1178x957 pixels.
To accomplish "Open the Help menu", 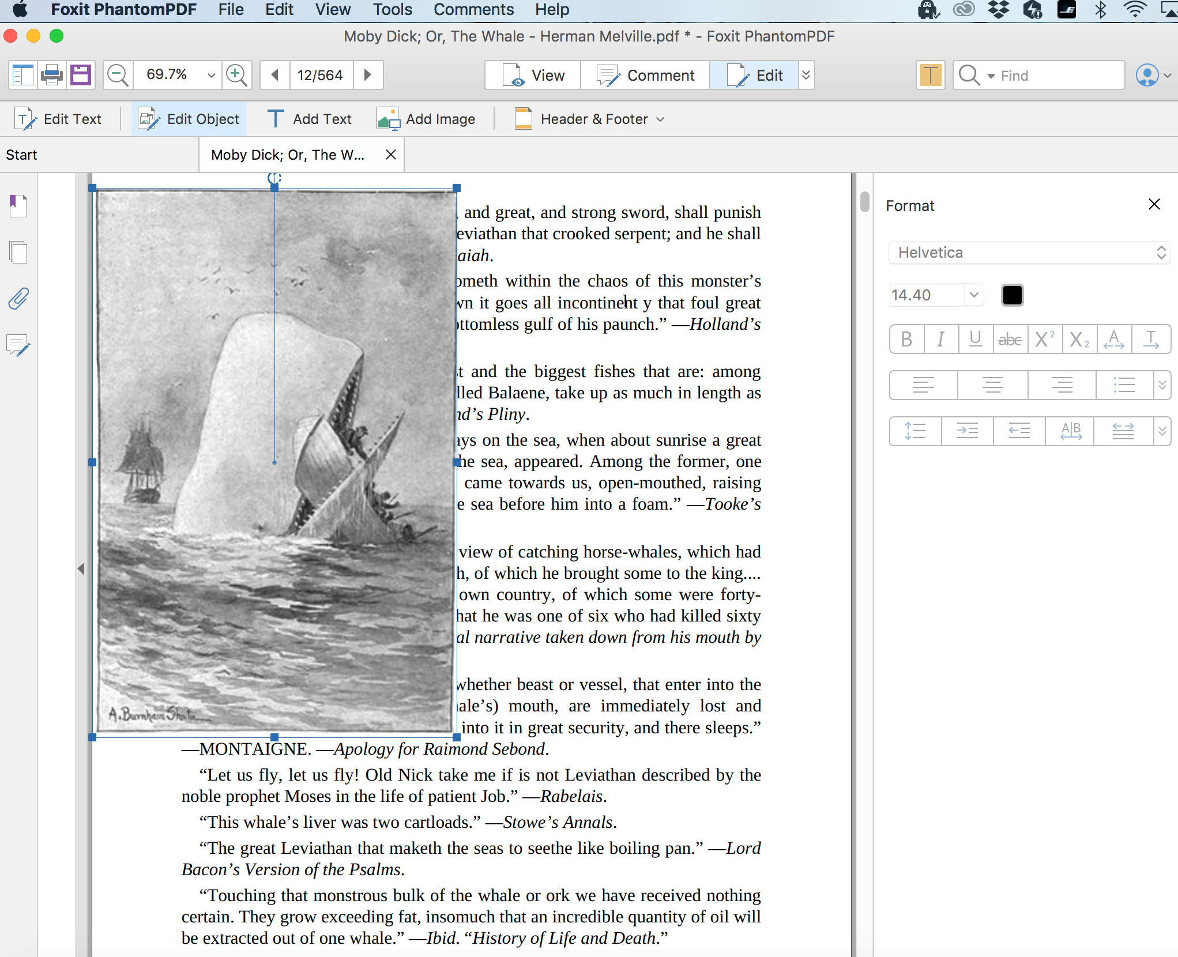I will point(552,10).
